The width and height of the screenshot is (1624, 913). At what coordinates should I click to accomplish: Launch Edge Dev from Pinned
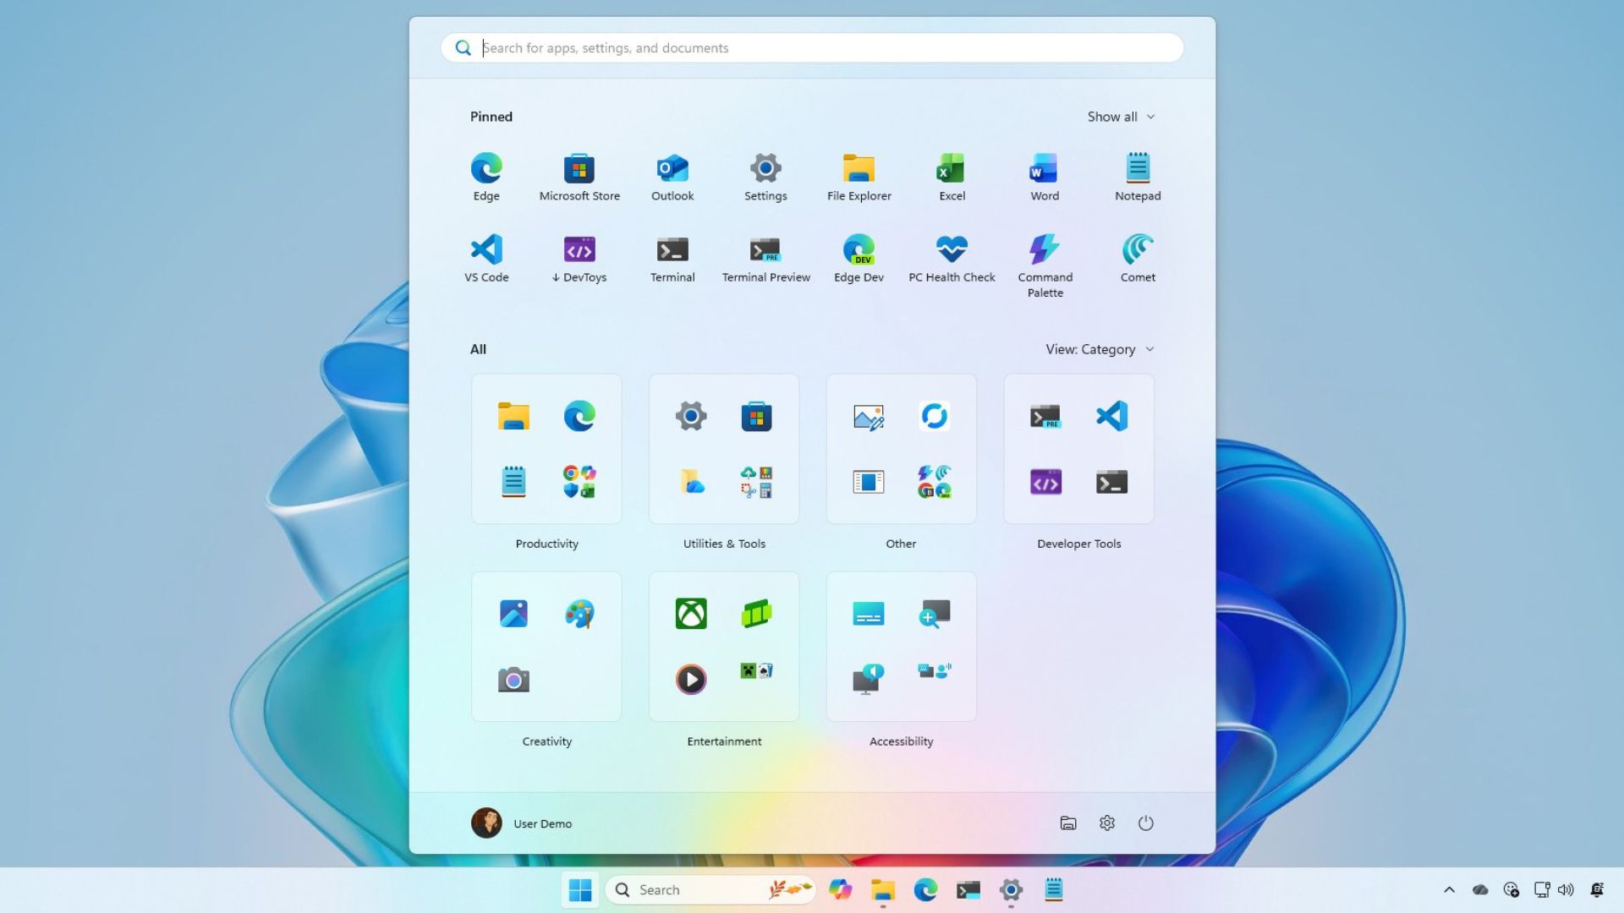point(859,251)
